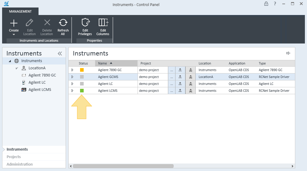Switch to the Projects navigation section
This screenshot has height=171, width=307.
[x=14, y=157]
